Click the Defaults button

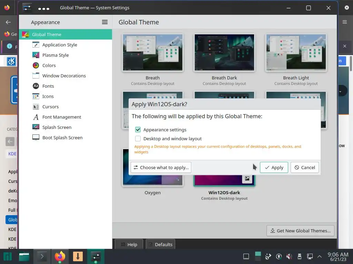coord(161,244)
